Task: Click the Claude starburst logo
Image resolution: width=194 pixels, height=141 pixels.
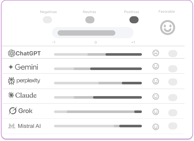Action: (11, 95)
